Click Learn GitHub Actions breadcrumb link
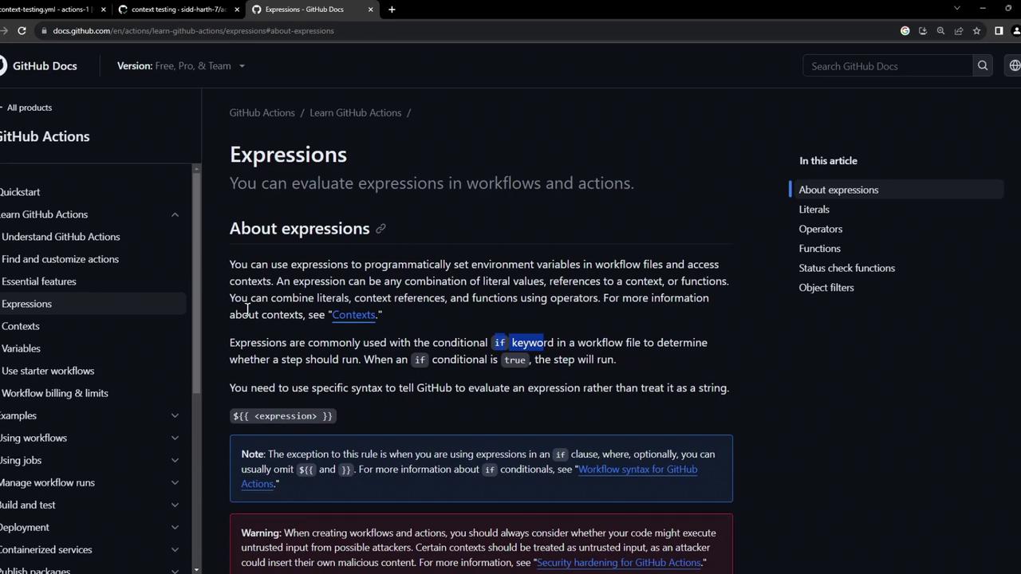Screen dimensions: 1021x574 click(355, 113)
